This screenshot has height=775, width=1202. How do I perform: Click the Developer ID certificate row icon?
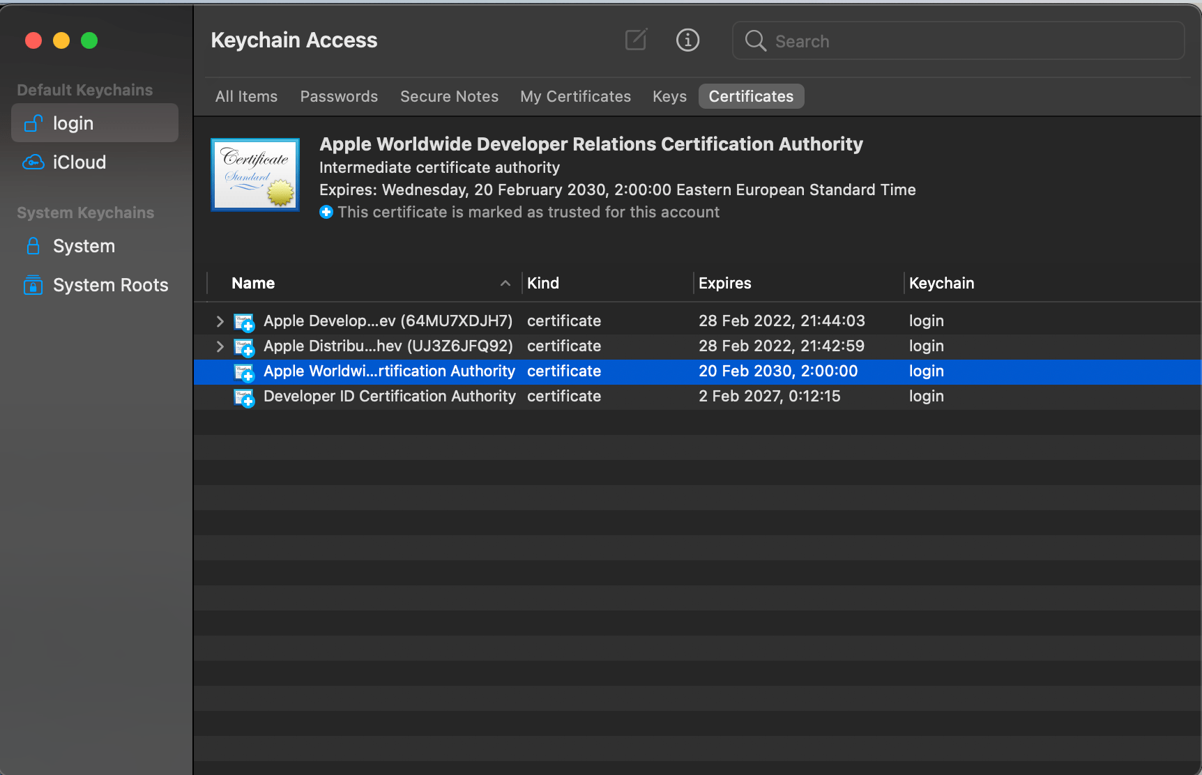point(244,397)
